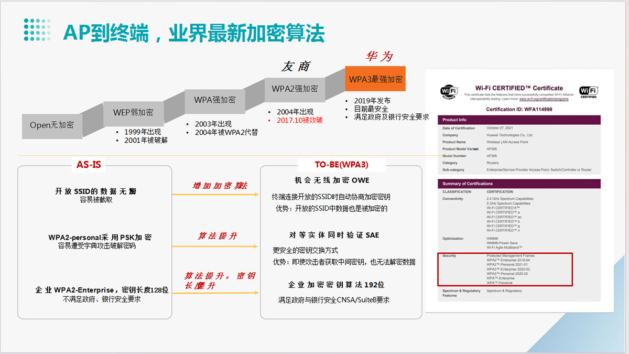
Task: Select the 'Wi-Fi Agile Multiband™' entry
Action: (x=505, y=248)
